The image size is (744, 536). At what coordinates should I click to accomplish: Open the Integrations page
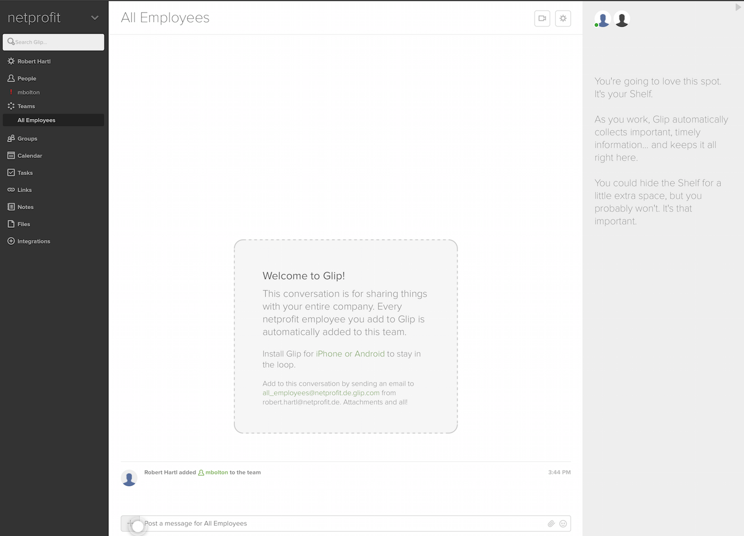pyautogui.click(x=33, y=241)
